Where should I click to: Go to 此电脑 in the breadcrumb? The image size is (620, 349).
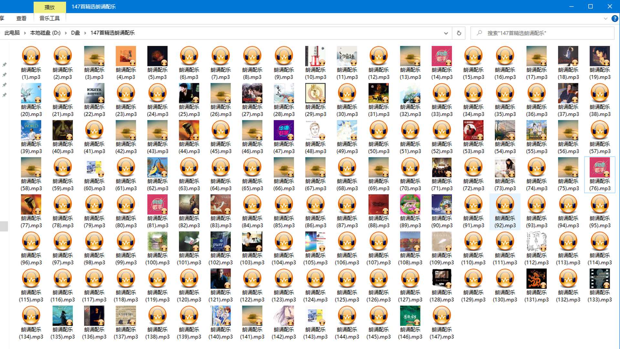pos(12,33)
